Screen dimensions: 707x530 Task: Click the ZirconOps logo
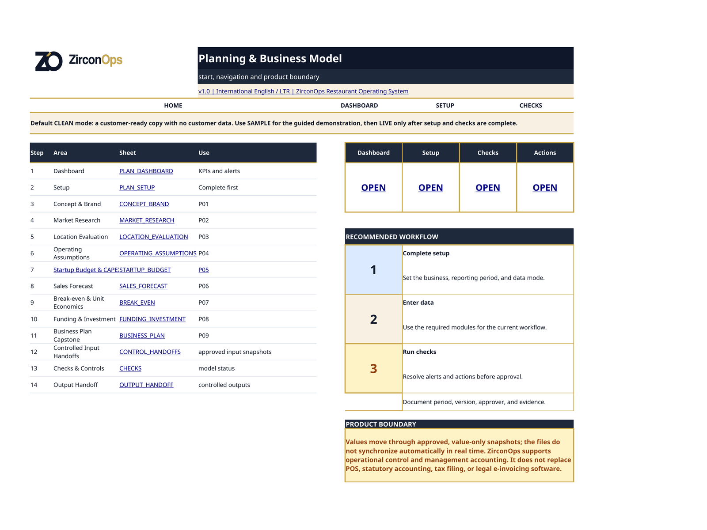tap(79, 61)
